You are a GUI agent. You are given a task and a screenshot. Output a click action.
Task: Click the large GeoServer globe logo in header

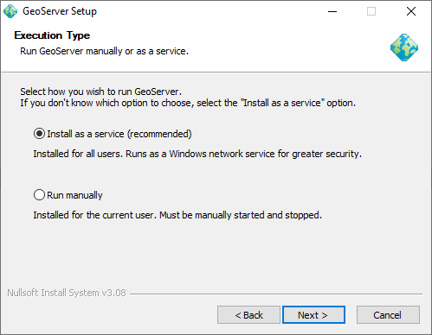[x=404, y=47]
